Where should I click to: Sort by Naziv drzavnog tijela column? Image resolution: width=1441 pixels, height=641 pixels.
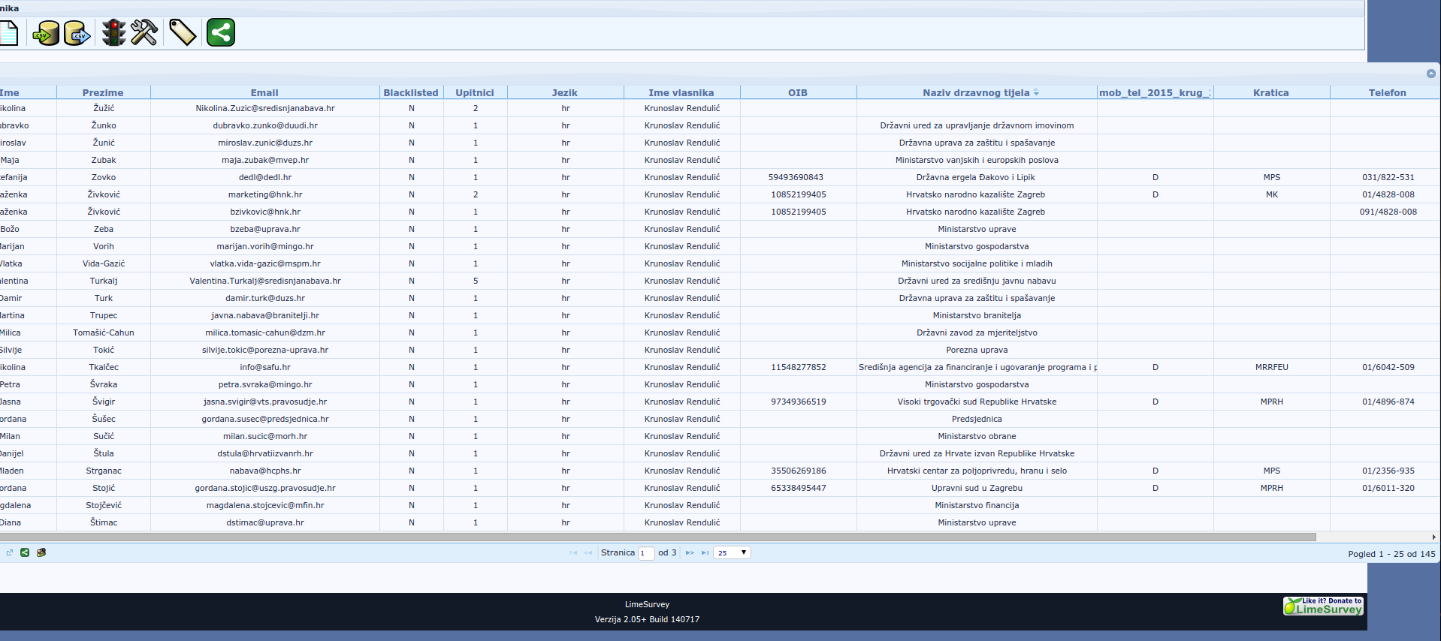(x=976, y=93)
